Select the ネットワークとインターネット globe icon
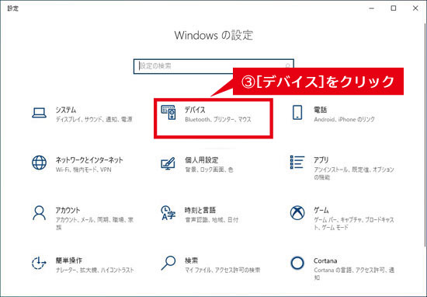This screenshot has height=297, width=427. point(40,162)
